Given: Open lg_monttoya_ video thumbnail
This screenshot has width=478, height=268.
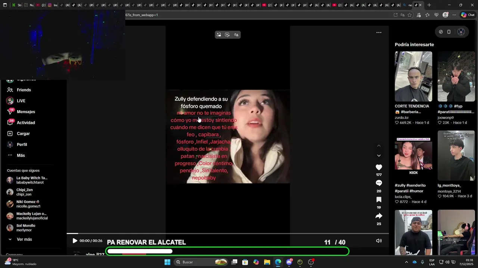Looking at the screenshot, I should pyautogui.click(x=456, y=156).
